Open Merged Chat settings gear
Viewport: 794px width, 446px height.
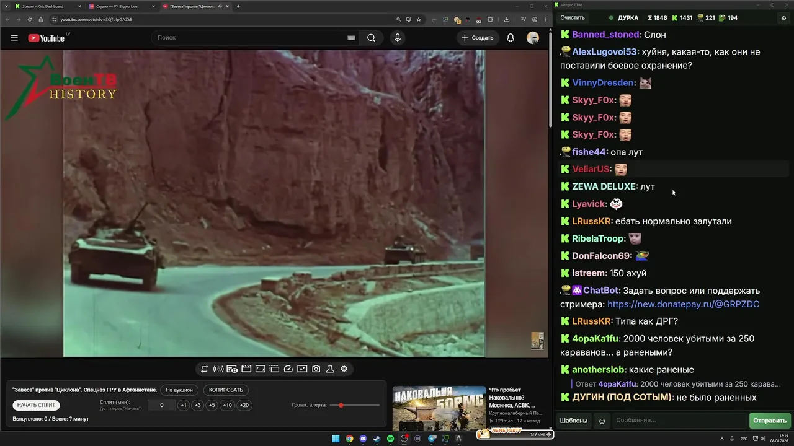[783, 18]
